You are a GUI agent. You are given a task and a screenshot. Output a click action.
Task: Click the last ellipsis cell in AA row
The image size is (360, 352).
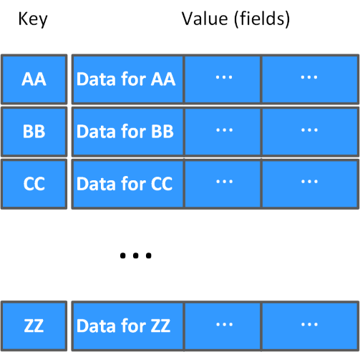tap(310, 79)
